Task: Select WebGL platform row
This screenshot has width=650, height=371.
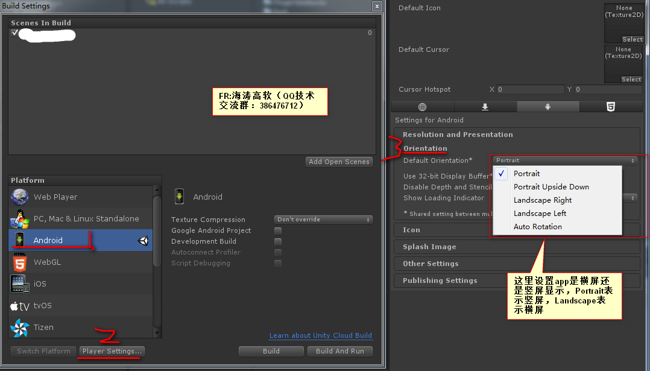Action: click(x=81, y=262)
